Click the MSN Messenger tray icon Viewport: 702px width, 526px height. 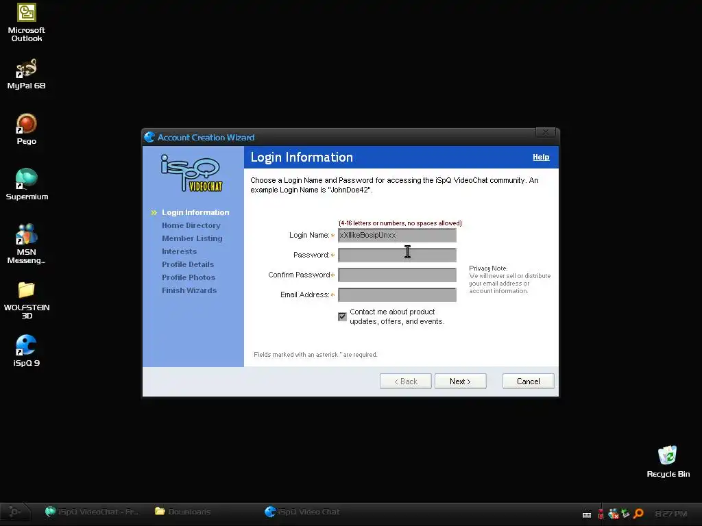tap(614, 514)
